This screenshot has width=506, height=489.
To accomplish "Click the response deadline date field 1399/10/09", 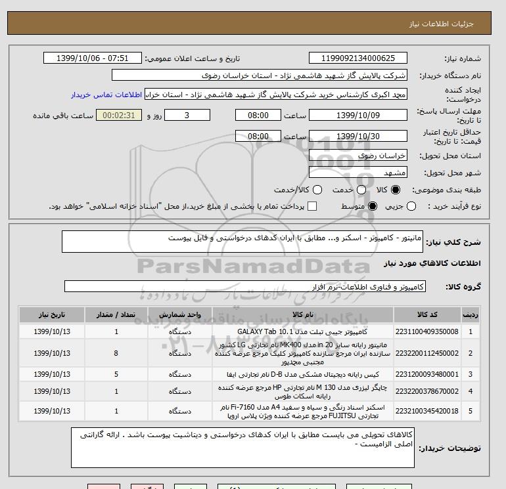I will [358, 115].
